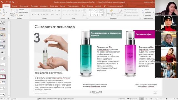This screenshot has width=178, height=100.
Task: Clear all formatting with the eraser A icon
Action: tap(59, 11)
